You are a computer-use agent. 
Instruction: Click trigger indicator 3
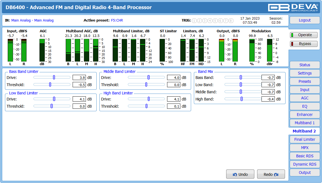205,20
